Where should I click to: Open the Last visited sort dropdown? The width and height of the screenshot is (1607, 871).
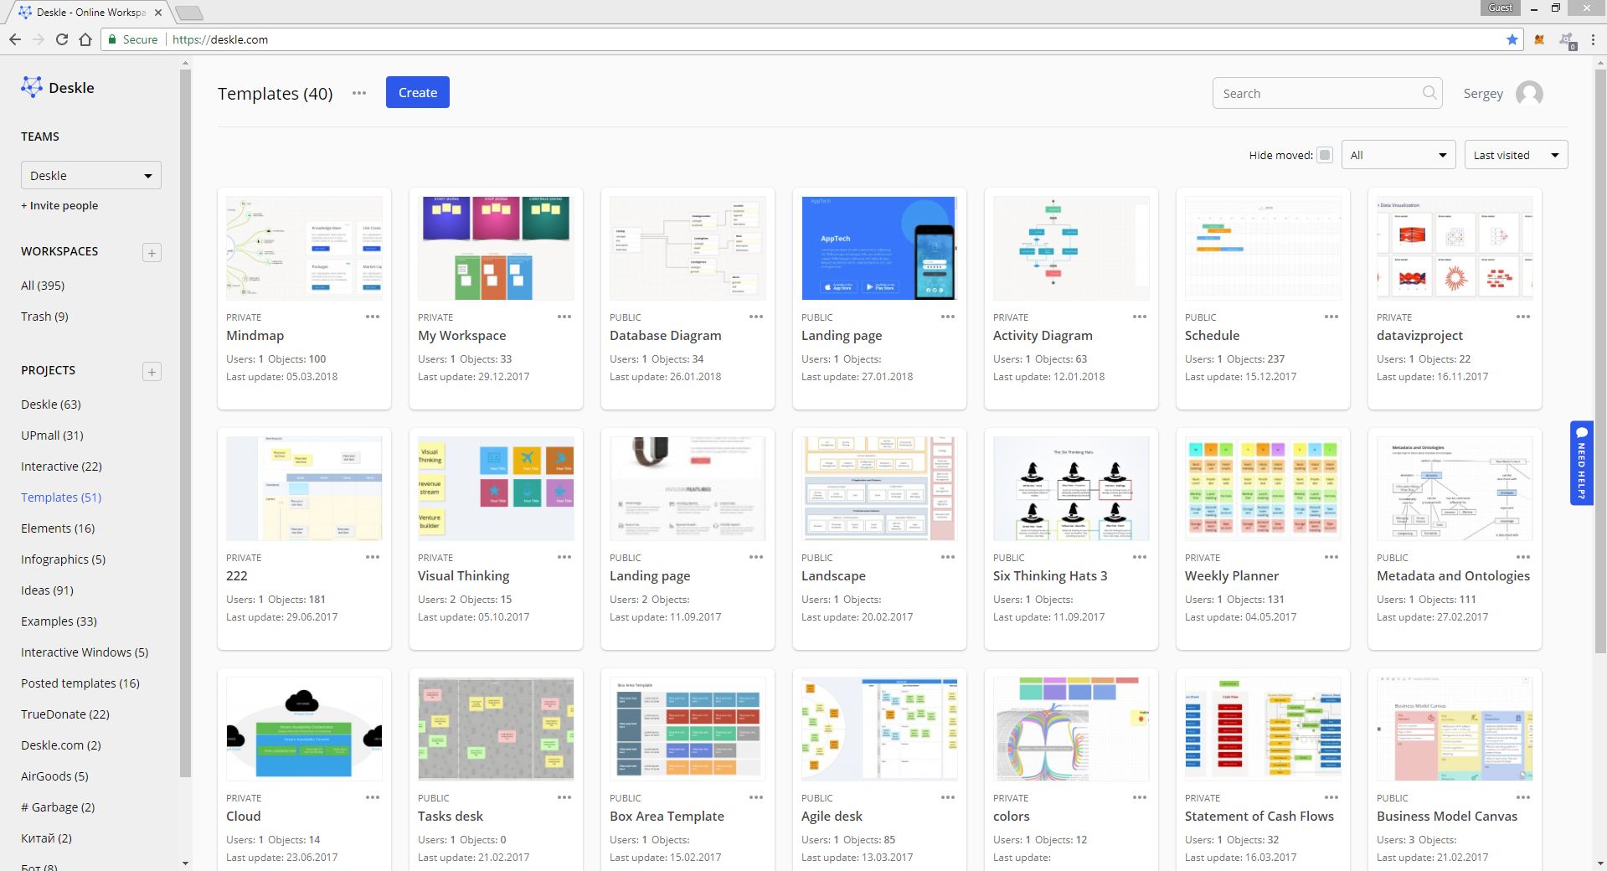1515,154
